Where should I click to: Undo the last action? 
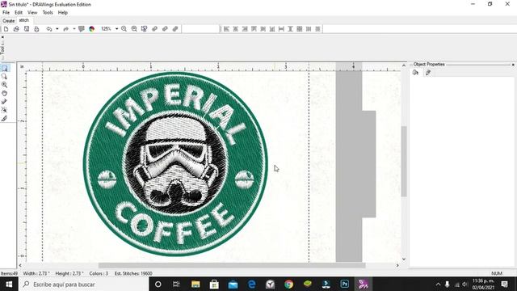[x=49, y=29]
